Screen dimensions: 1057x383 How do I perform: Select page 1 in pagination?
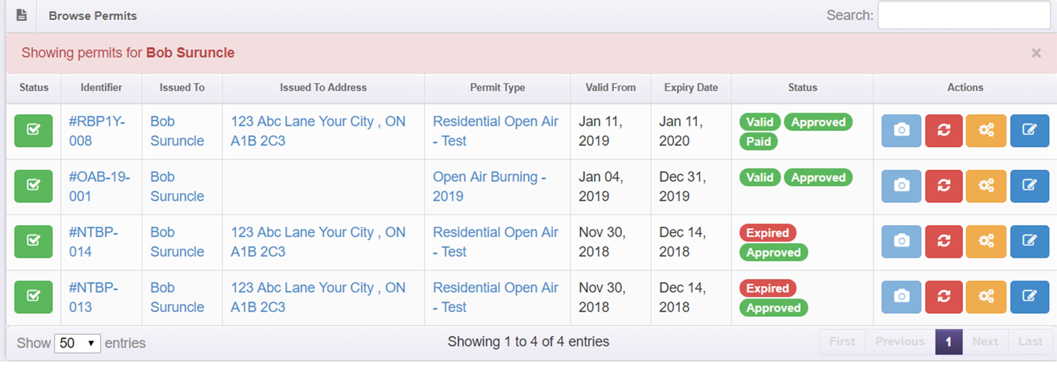(x=948, y=341)
